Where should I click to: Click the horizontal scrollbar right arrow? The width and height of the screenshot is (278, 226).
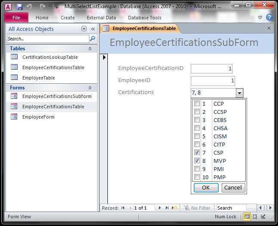click(x=270, y=208)
